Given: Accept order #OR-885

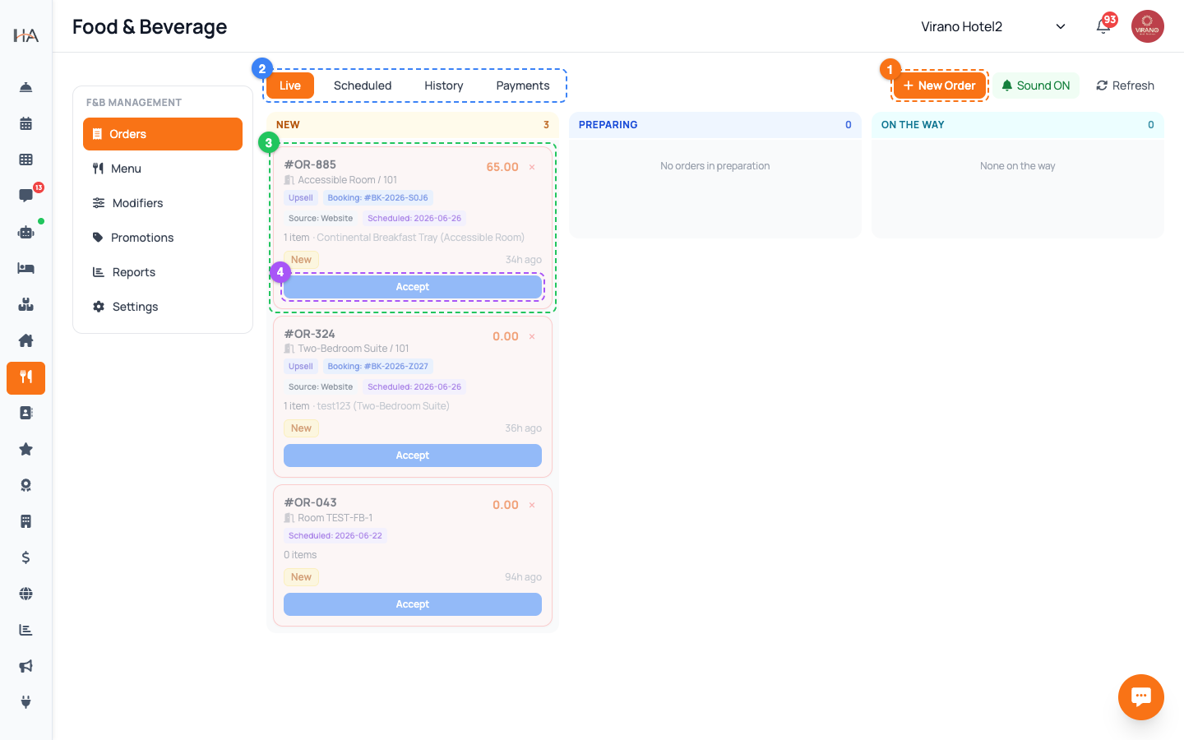Looking at the screenshot, I should (x=413, y=287).
